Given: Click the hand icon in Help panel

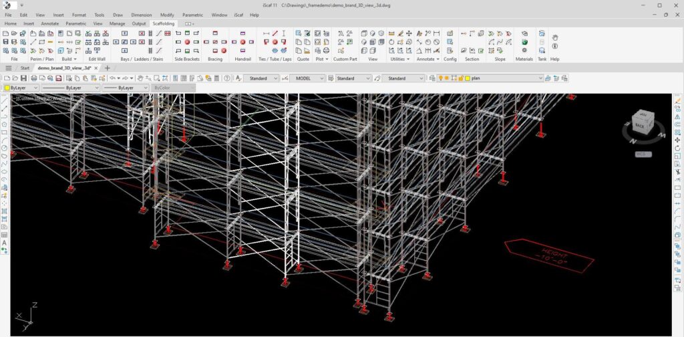Looking at the screenshot, I should (x=555, y=37).
